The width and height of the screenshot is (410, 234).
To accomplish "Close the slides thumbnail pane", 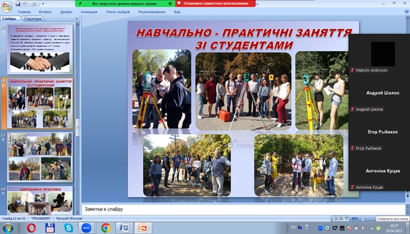I will pos(76,19).
